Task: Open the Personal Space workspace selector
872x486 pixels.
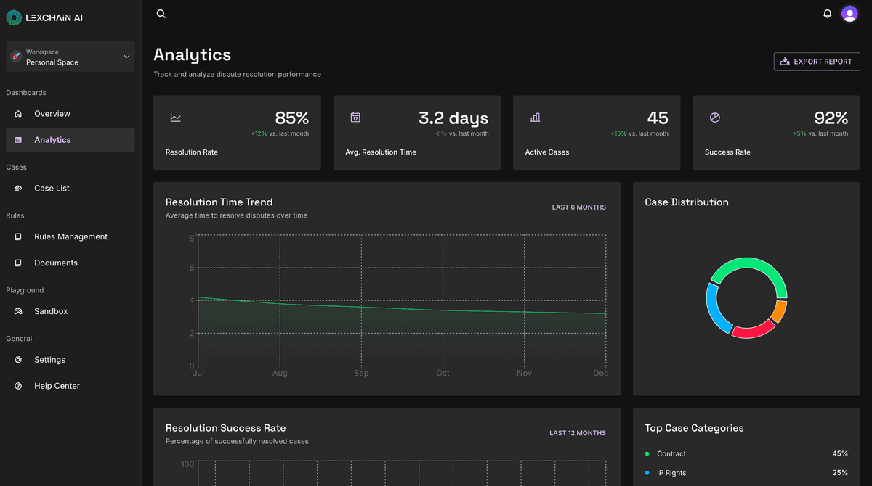Action: [x=70, y=57]
